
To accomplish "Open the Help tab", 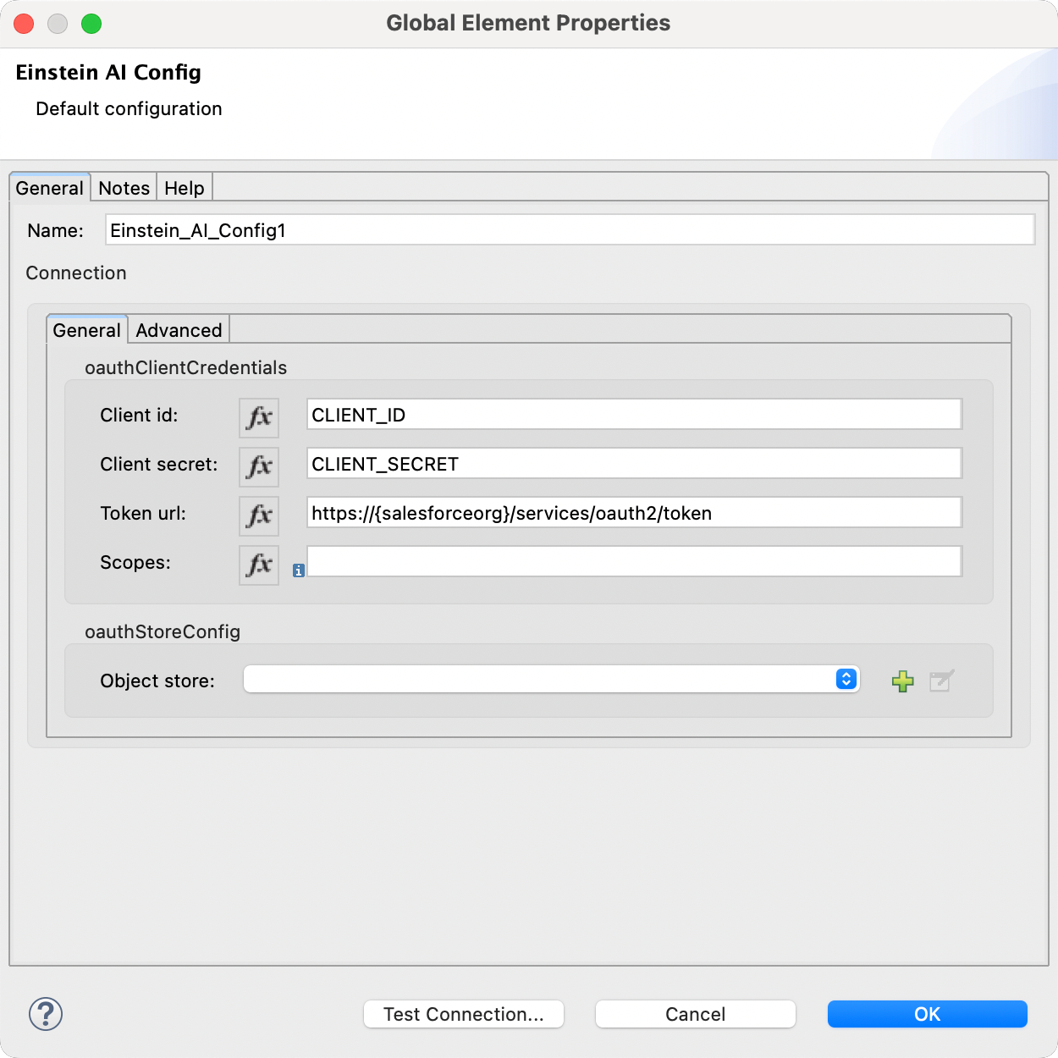I will click(x=185, y=188).
